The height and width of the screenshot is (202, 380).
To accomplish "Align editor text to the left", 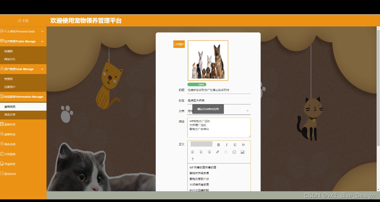I will pyautogui.click(x=193, y=152).
